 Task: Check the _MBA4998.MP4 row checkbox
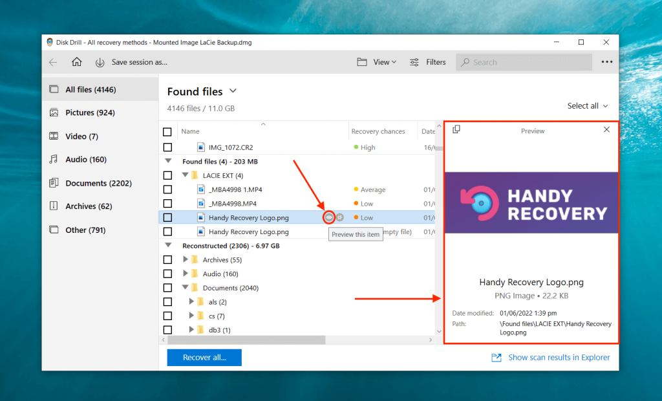pyautogui.click(x=168, y=203)
